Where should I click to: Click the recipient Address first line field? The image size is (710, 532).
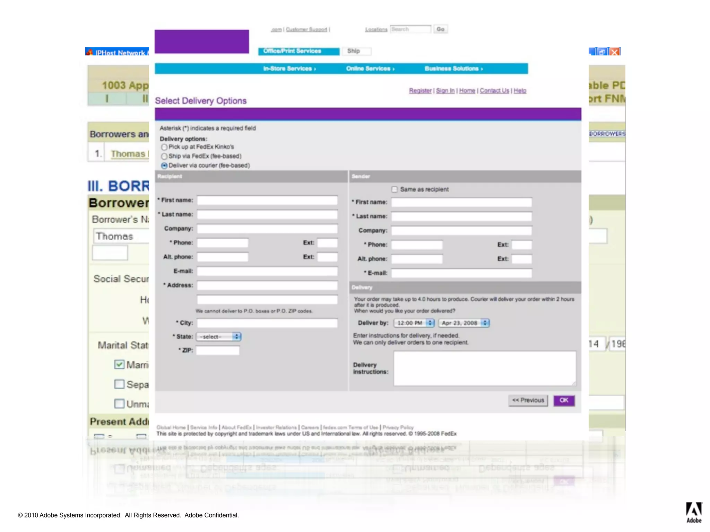tap(267, 286)
